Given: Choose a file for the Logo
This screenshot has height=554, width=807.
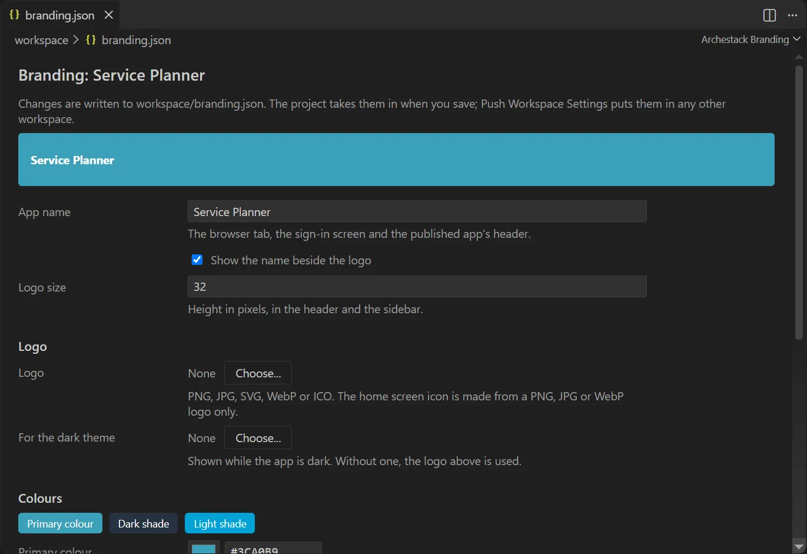Looking at the screenshot, I should click(x=258, y=373).
